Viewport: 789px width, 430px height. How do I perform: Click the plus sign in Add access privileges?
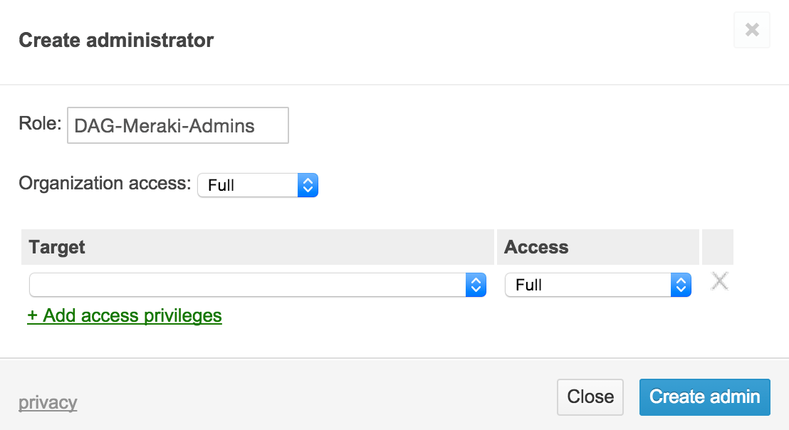click(33, 315)
